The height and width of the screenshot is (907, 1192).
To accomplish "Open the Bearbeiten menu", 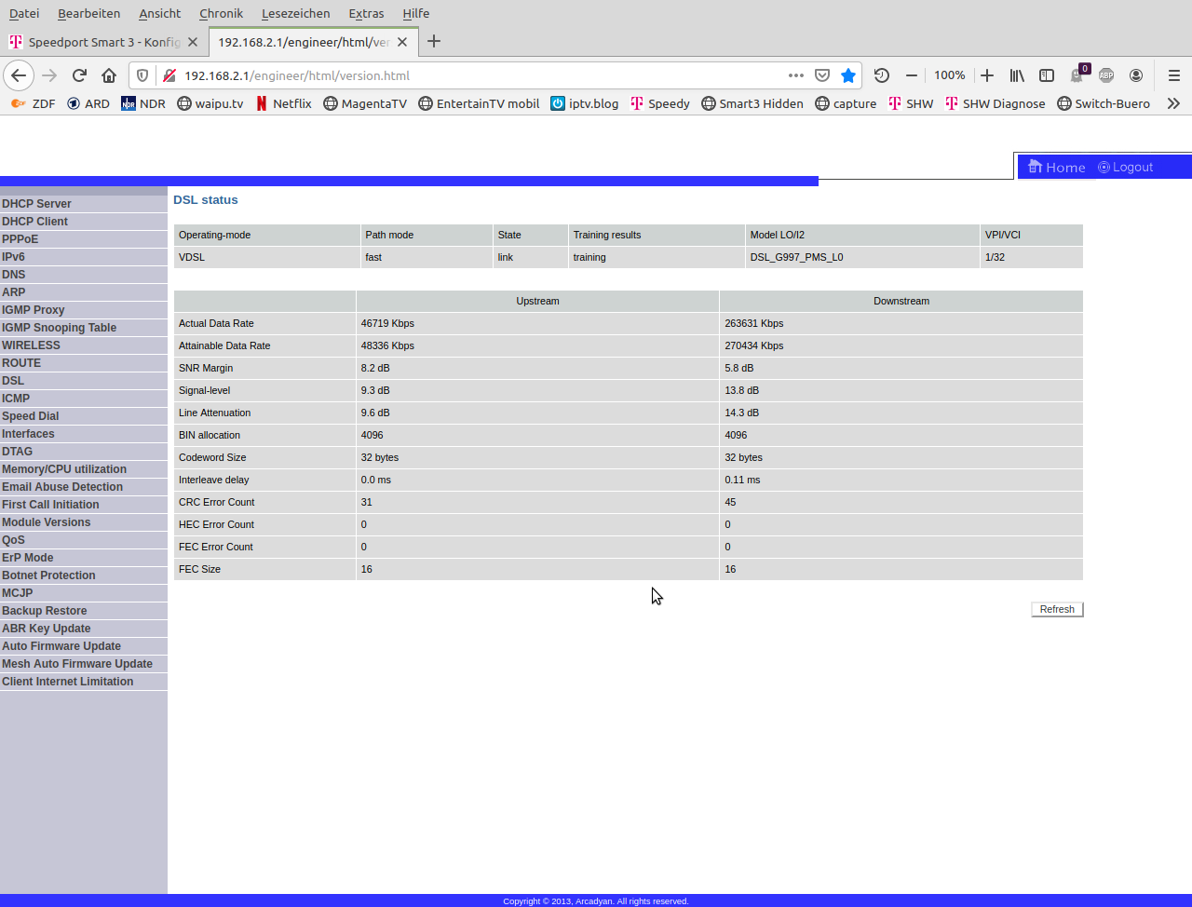I will pyautogui.click(x=88, y=13).
